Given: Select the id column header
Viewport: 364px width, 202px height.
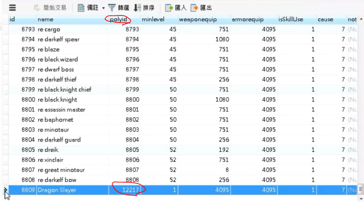Looking at the screenshot, I should pyautogui.click(x=22, y=19).
